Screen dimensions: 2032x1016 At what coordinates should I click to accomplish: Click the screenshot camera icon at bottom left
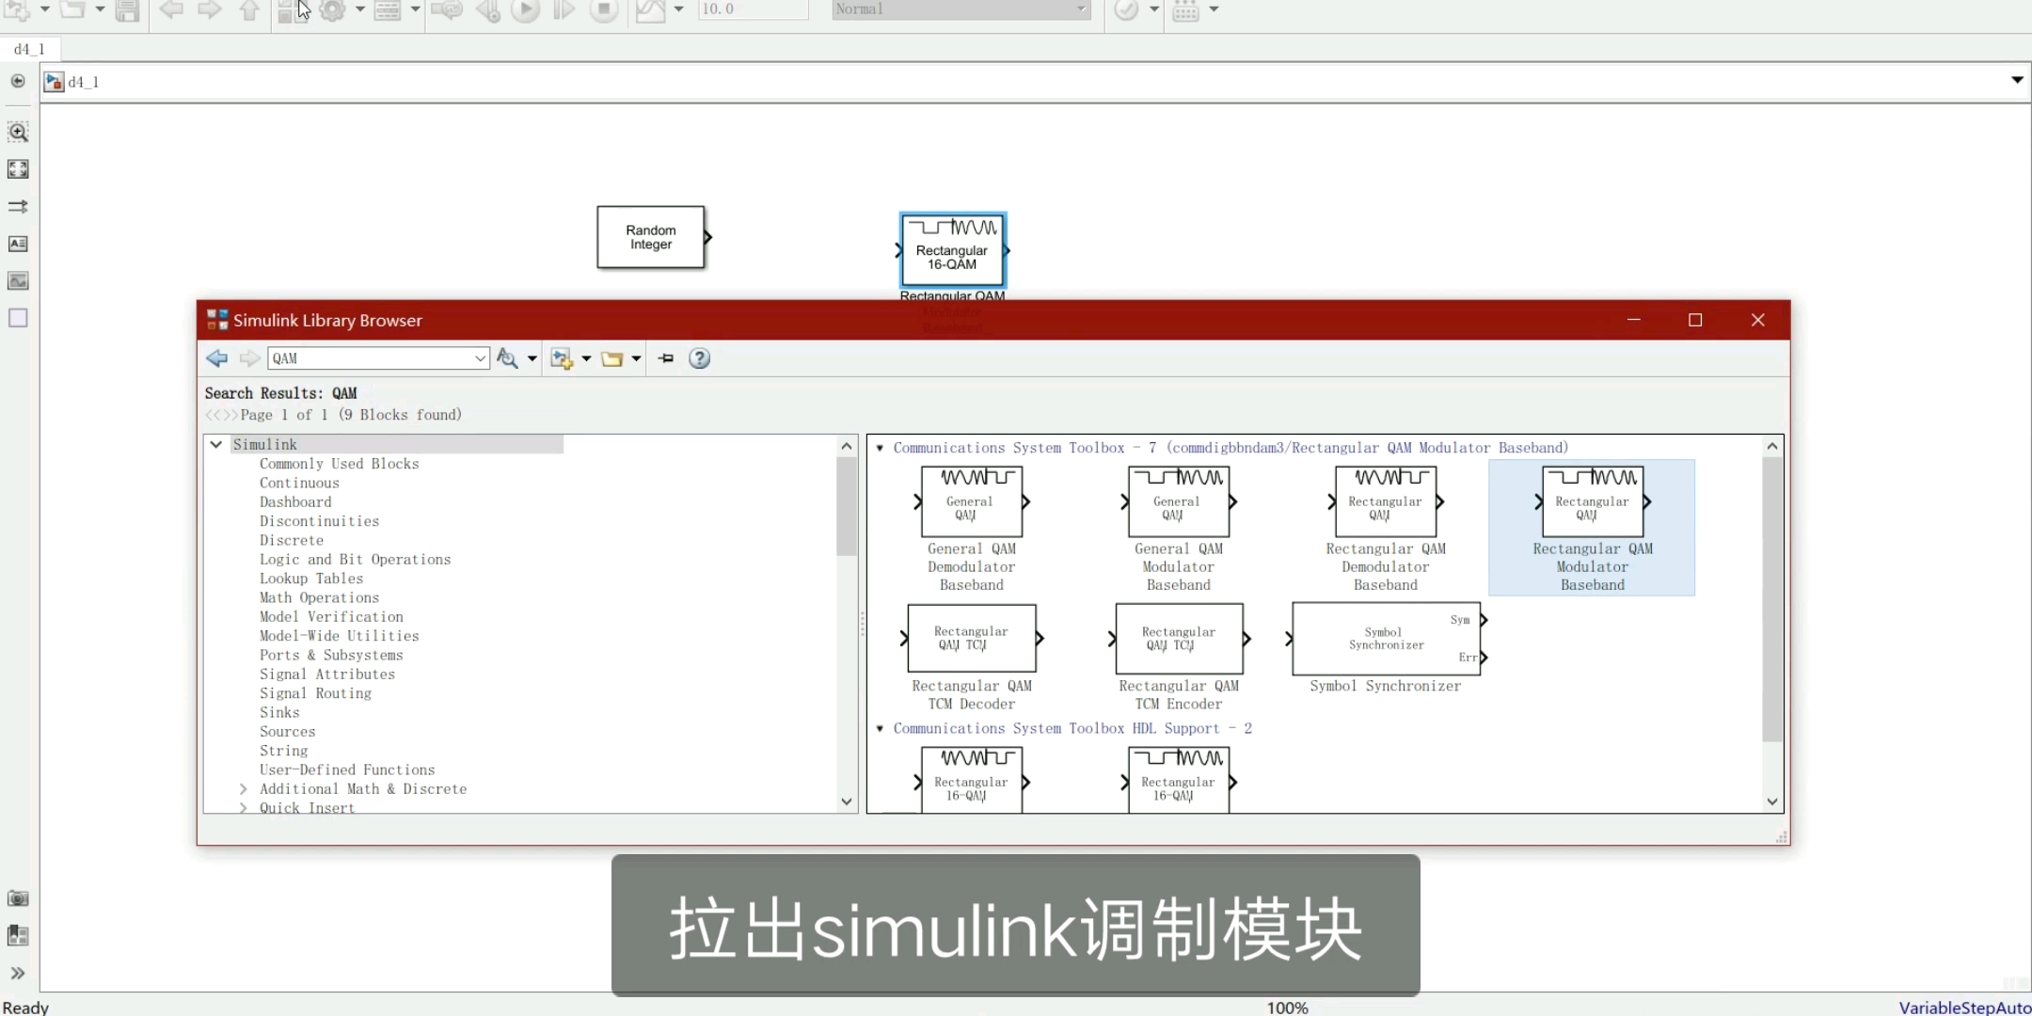click(18, 898)
